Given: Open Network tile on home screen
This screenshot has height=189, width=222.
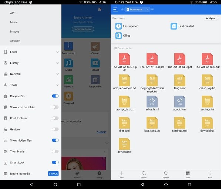Looking at the screenshot, I should coord(68,82).
